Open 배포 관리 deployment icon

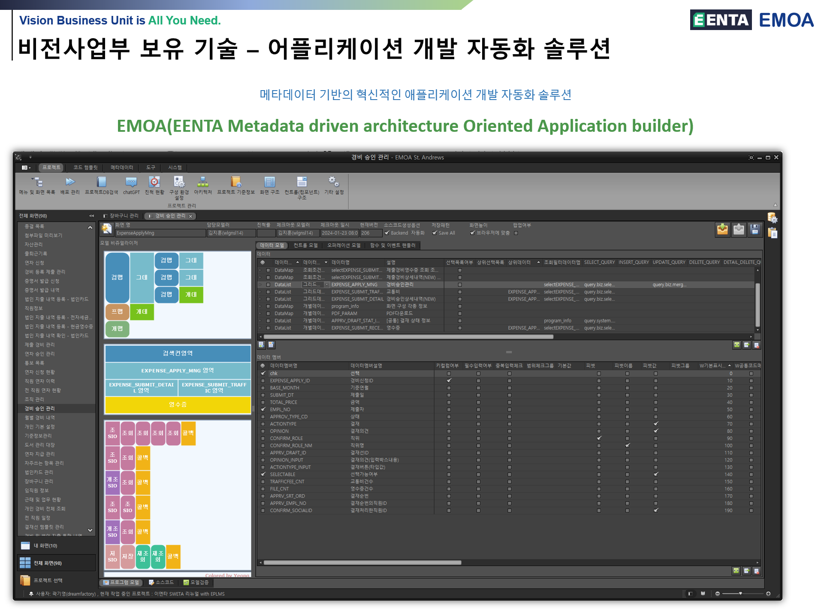(x=70, y=185)
